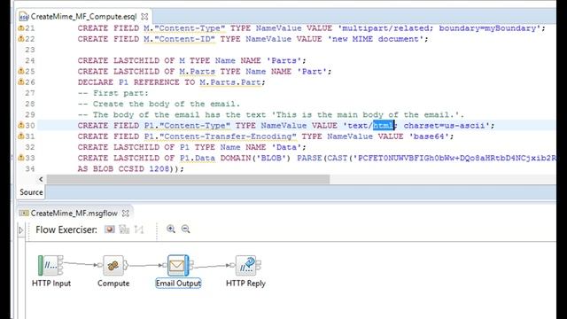Click the highlighted 'html' text on line 30

(384, 126)
